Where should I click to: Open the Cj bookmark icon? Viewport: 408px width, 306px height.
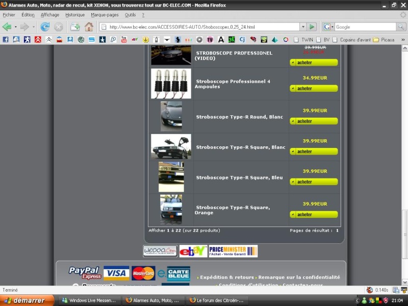point(242,40)
